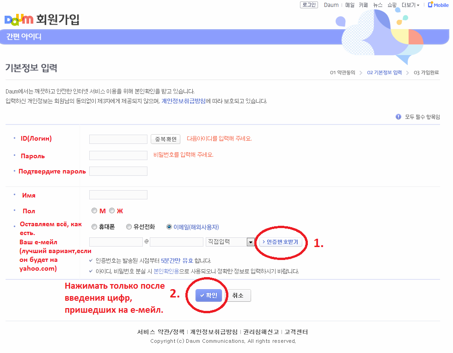This screenshot has height=353, width=453.
Task: Open footer link 고객센터
Action: coord(296,332)
